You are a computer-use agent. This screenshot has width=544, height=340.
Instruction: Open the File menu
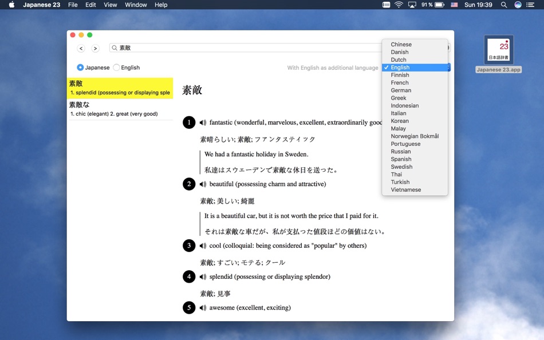pyautogui.click(x=73, y=5)
